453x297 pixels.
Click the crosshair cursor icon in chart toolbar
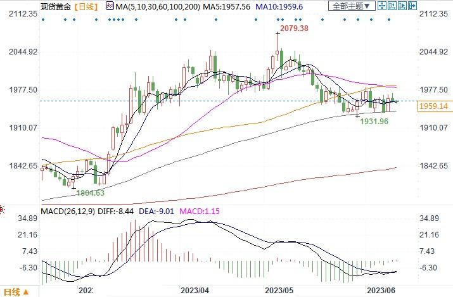382,6
